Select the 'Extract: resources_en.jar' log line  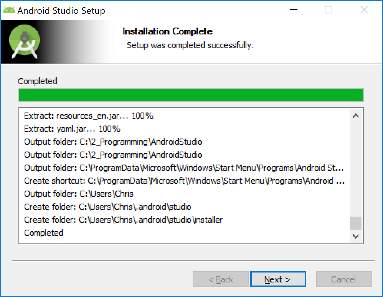click(89, 116)
